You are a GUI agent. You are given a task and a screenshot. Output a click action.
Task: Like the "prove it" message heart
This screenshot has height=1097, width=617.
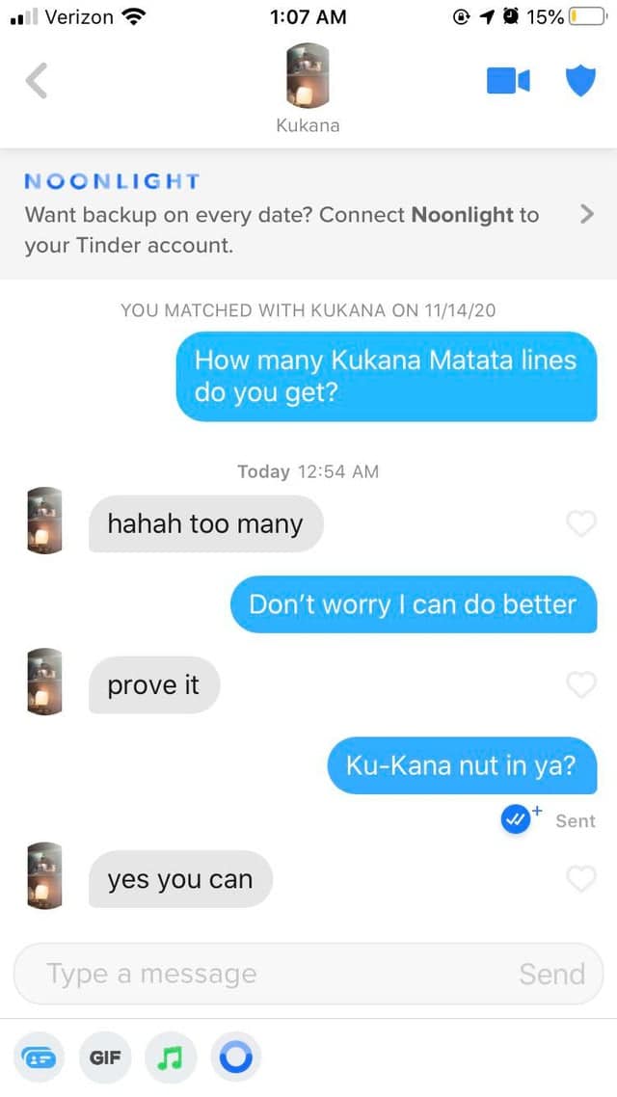(580, 685)
